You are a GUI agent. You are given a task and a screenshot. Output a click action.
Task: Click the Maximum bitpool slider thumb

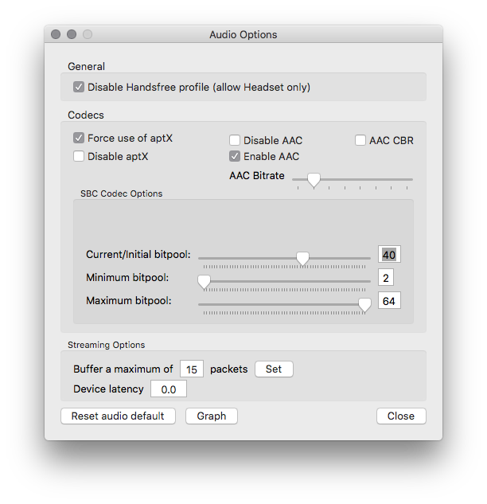tap(364, 305)
